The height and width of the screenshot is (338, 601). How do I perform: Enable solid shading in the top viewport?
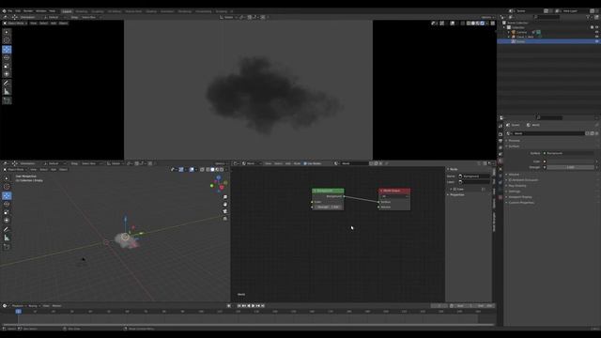[x=473, y=23]
